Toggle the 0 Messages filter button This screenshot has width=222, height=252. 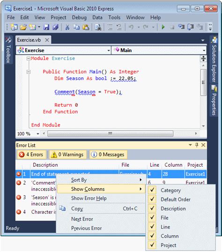(x=108, y=155)
